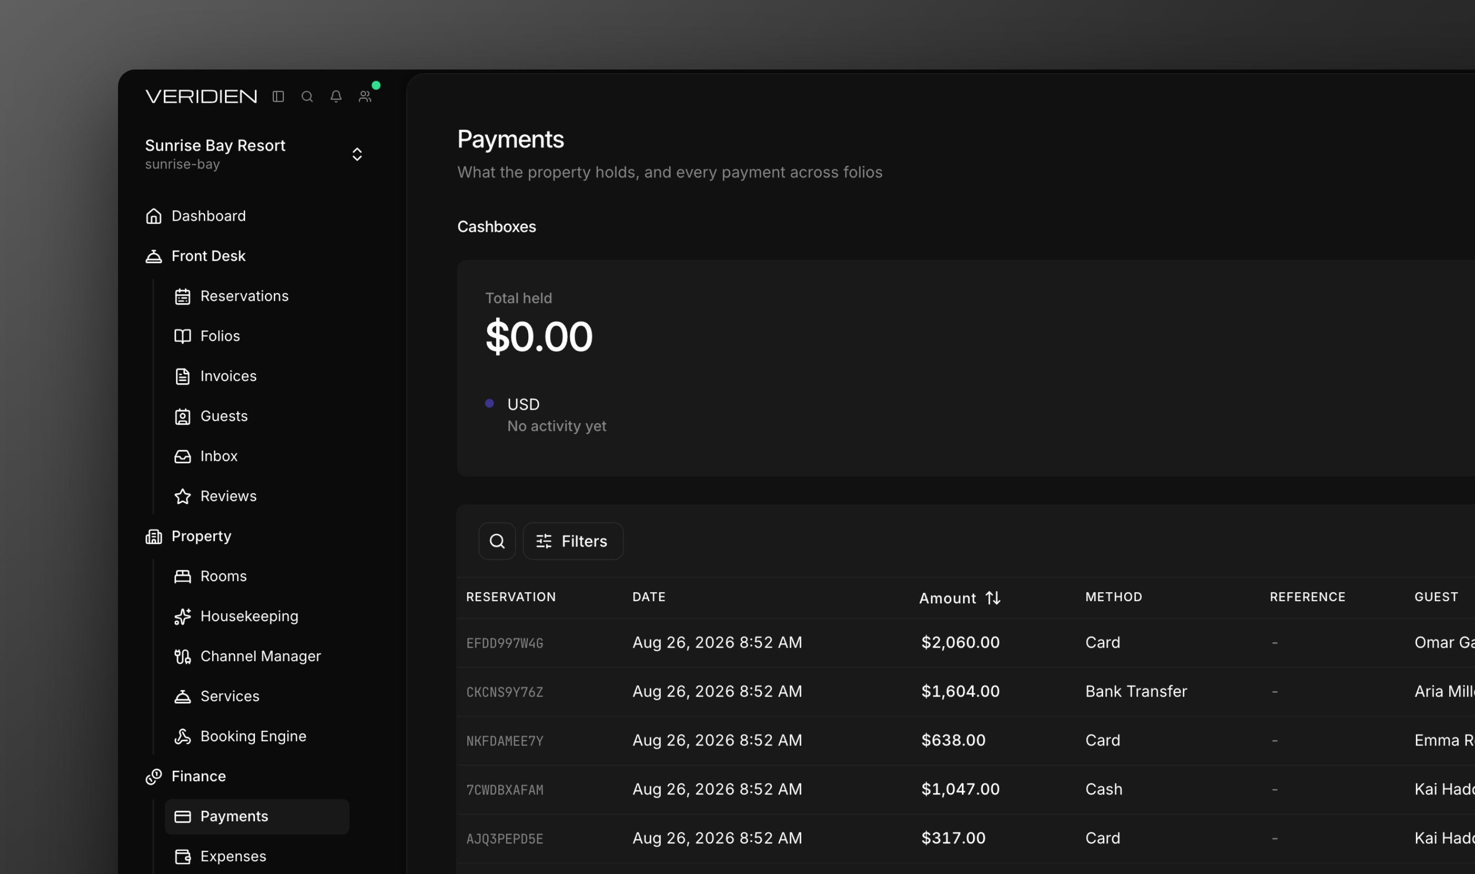Image resolution: width=1475 pixels, height=874 pixels.
Task: Click the Dashboard home icon
Action: (x=154, y=216)
